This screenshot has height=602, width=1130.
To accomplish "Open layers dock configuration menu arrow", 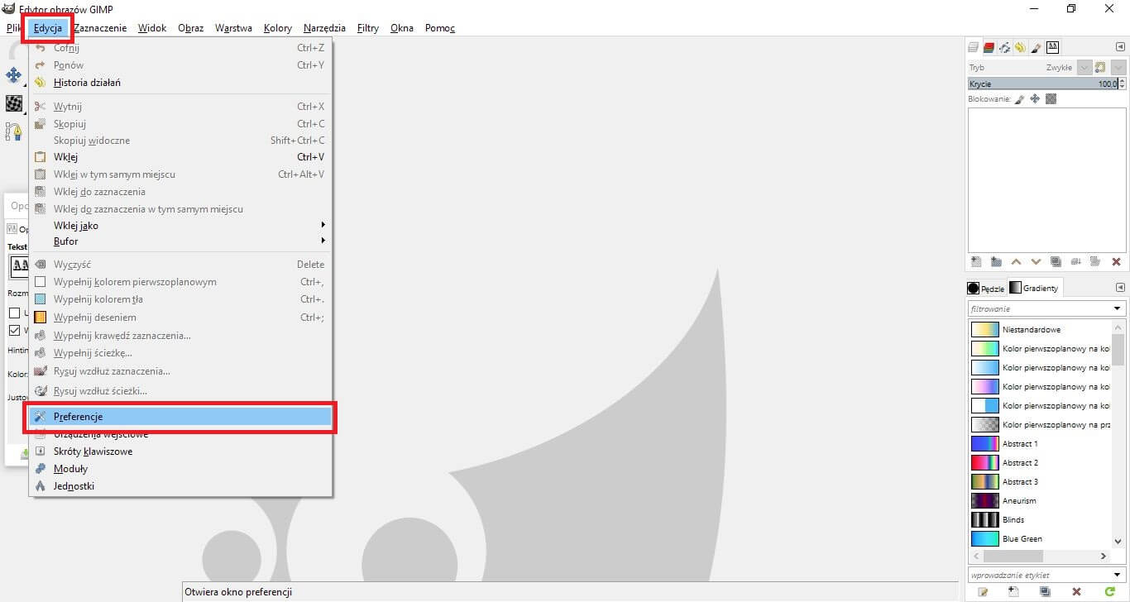I will click(1120, 47).
